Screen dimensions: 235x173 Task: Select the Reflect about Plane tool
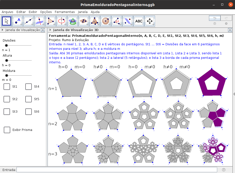coord(128,21)
